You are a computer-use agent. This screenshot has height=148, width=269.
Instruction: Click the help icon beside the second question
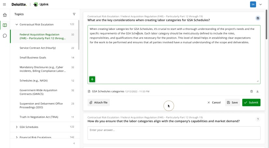[258, 119]
